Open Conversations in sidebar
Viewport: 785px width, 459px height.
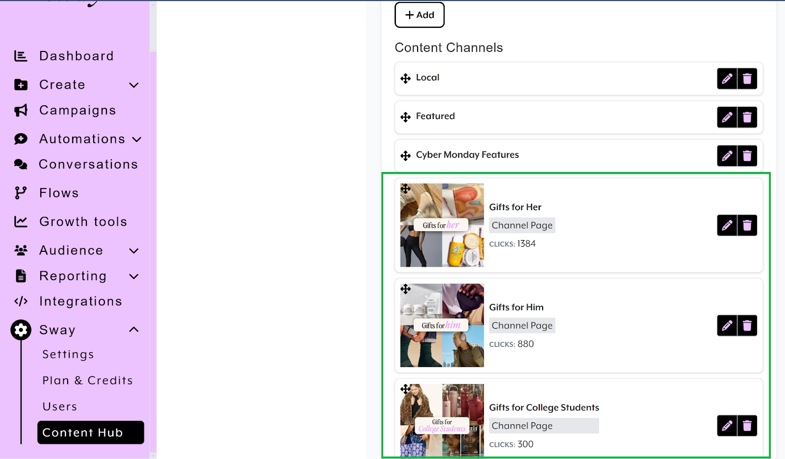(88, 164)
